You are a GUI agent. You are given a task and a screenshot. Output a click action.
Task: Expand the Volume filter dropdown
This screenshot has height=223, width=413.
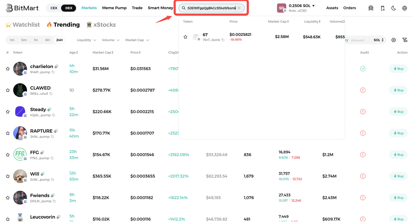coord(111,40)
